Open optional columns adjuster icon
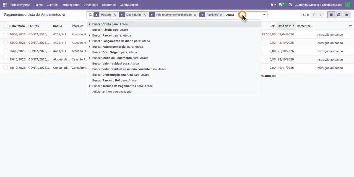Viewport: 354px width, 177px height. click(350, 26)
